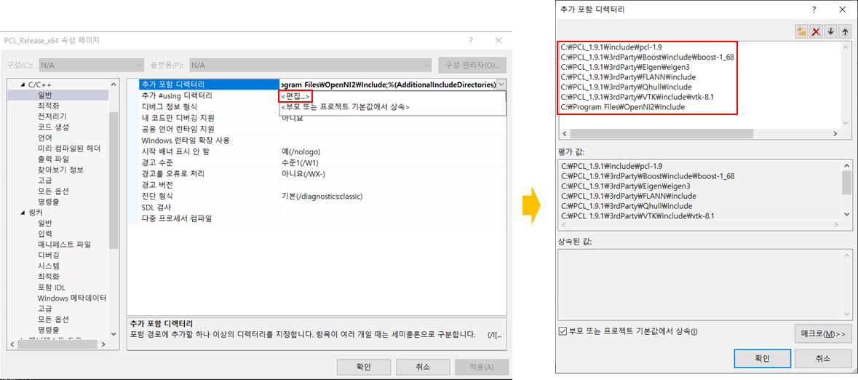Click 확인 in the 속성 페이지 window
858x380 pixels.
(363, 367)
